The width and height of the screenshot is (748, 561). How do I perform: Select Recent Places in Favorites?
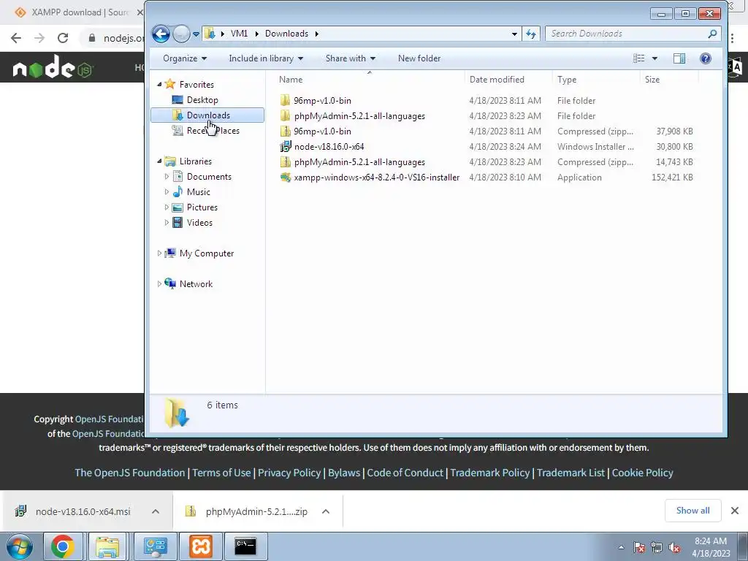[213, 131]
